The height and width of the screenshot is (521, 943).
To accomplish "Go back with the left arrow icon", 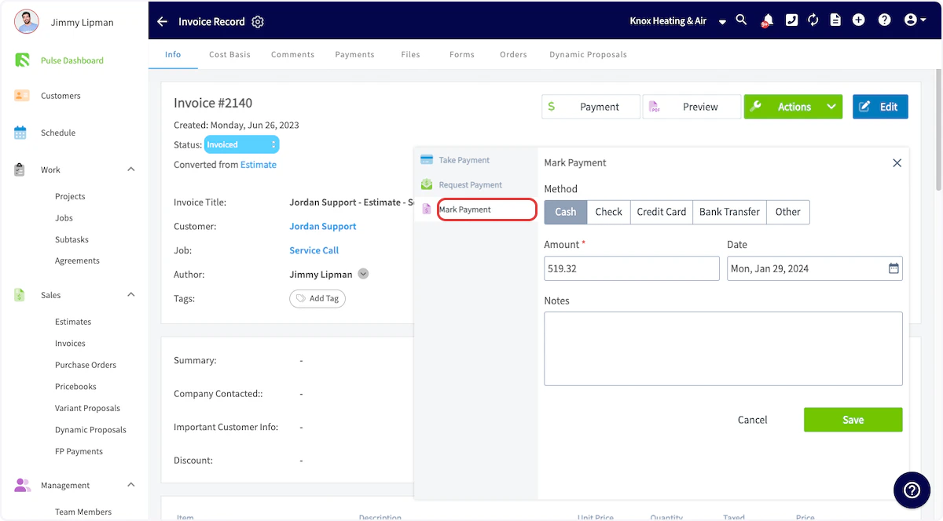I will tap(162, 21).
